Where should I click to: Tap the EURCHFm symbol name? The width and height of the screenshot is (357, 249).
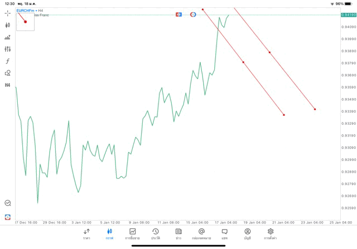coord(25,10)
